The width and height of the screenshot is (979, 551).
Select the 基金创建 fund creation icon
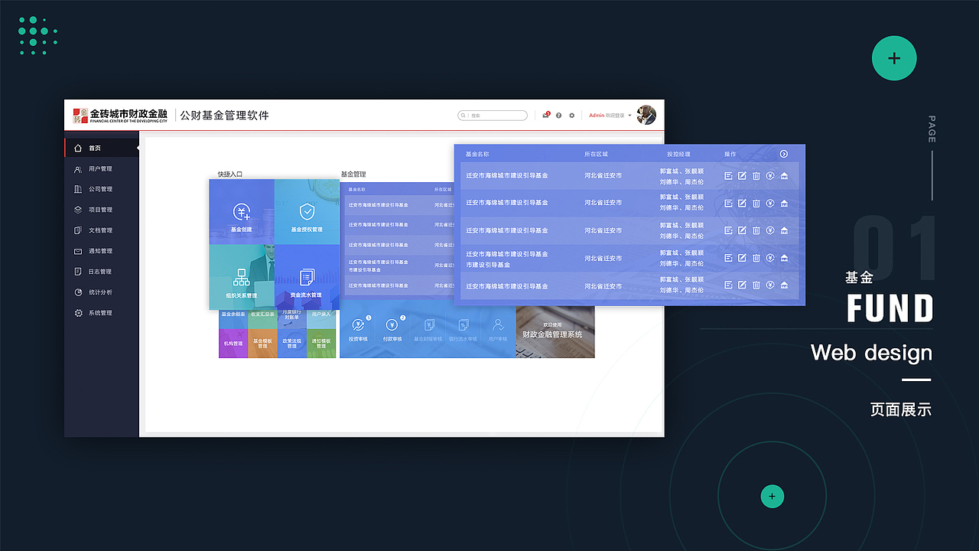(242, 210)
